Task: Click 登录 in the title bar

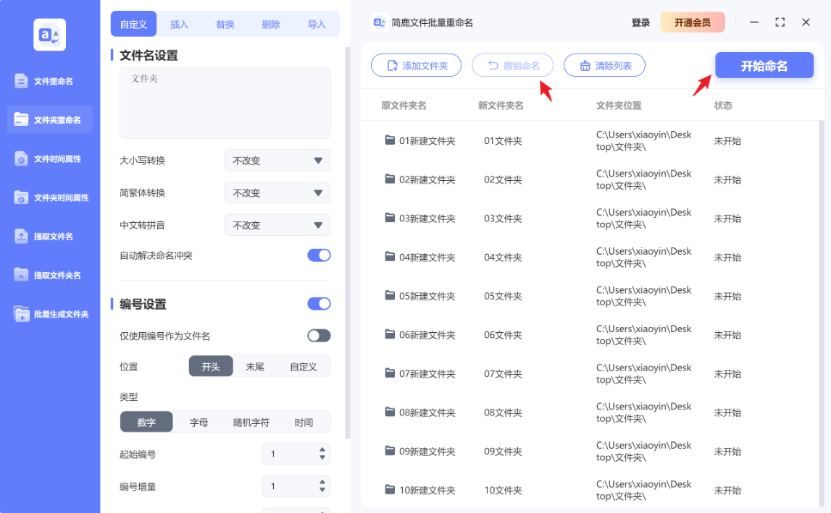Action: (640, 22)
